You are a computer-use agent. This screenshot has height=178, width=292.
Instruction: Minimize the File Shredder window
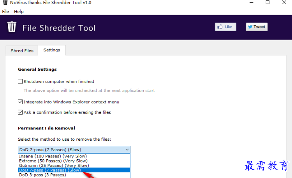pos(252,3)
